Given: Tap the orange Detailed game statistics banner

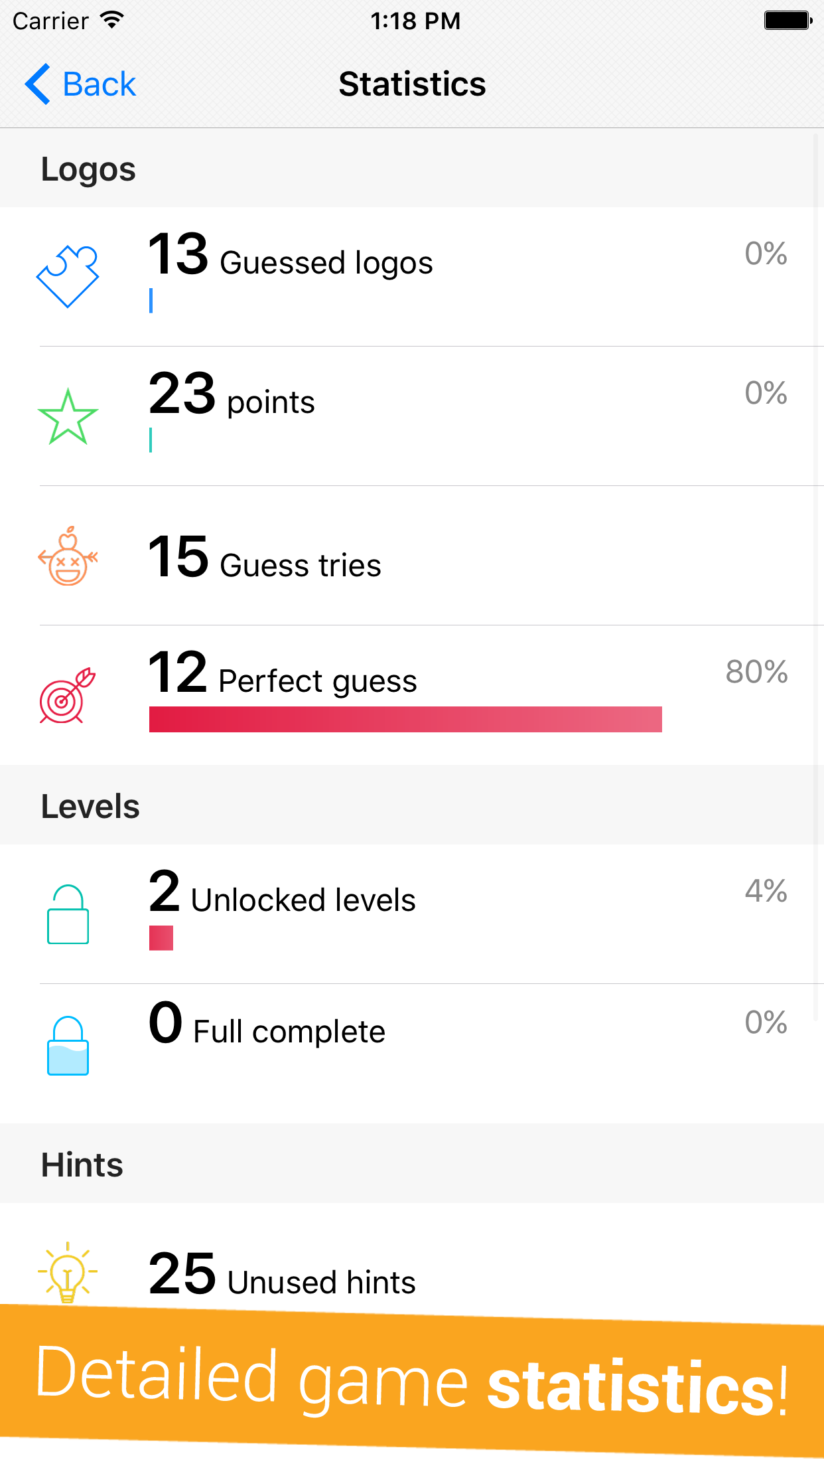Looking at the screenshot, I should (x=412, y=1381).
